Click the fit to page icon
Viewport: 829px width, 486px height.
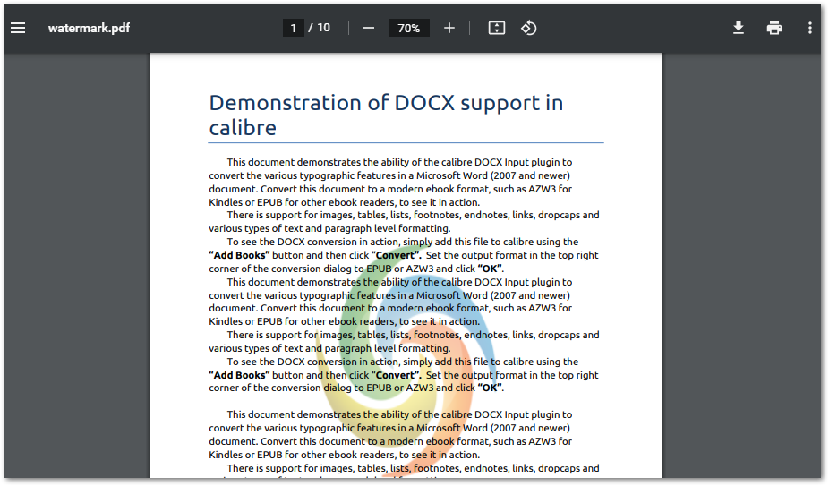[x=497, y=28]
